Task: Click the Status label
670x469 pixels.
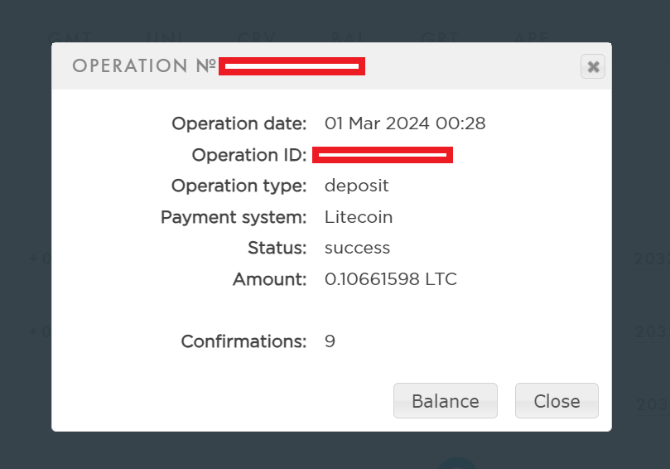Action: tap(277, 249)
